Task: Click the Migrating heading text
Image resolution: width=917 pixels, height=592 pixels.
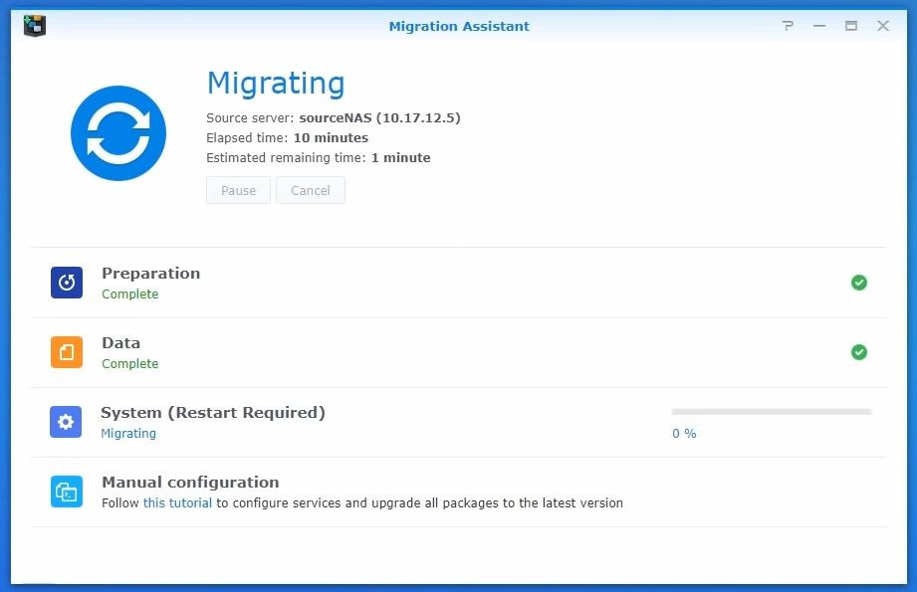Action: tap(276, 84)
